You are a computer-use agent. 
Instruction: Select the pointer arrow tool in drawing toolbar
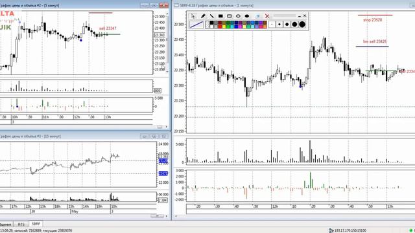(x=193, y=16)
